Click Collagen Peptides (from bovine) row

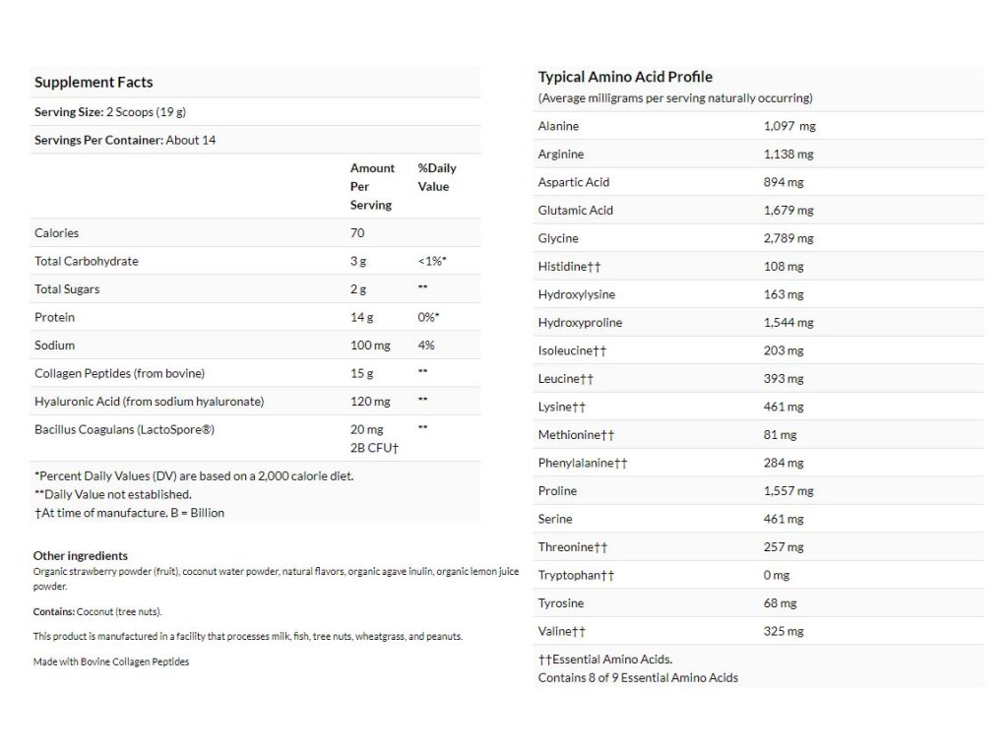119,373
